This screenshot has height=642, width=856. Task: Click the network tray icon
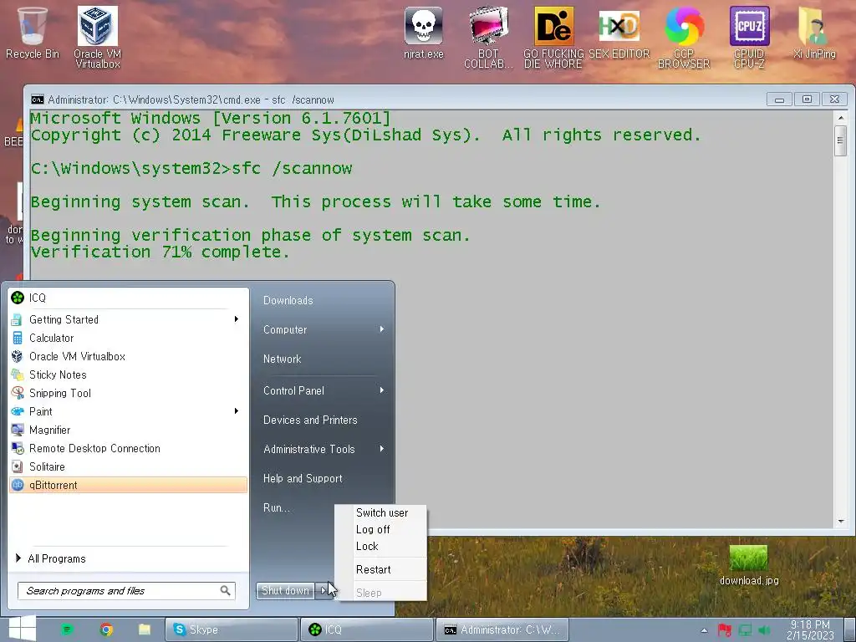coord(745,630)
